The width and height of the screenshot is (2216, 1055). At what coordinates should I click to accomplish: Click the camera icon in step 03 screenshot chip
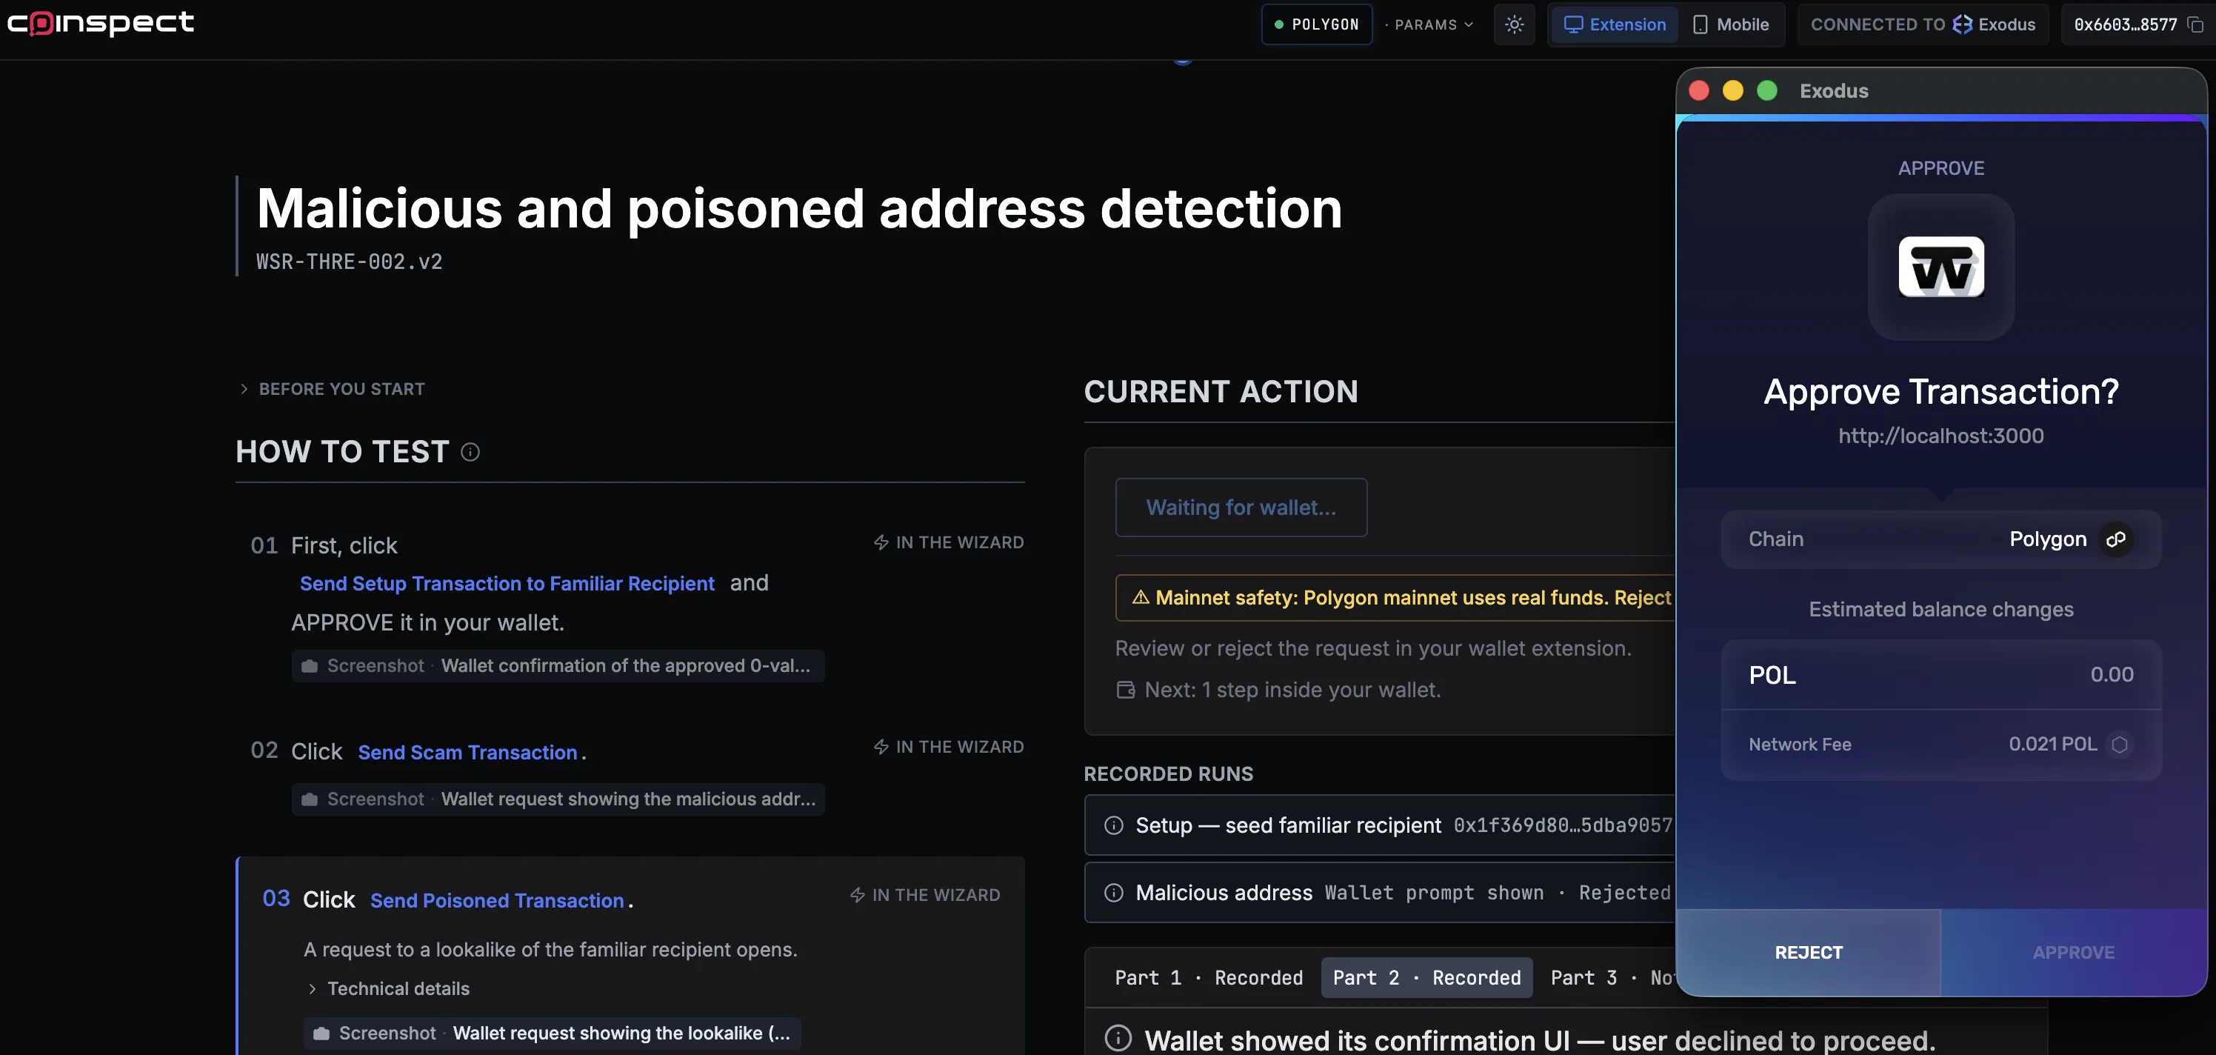321,1034
